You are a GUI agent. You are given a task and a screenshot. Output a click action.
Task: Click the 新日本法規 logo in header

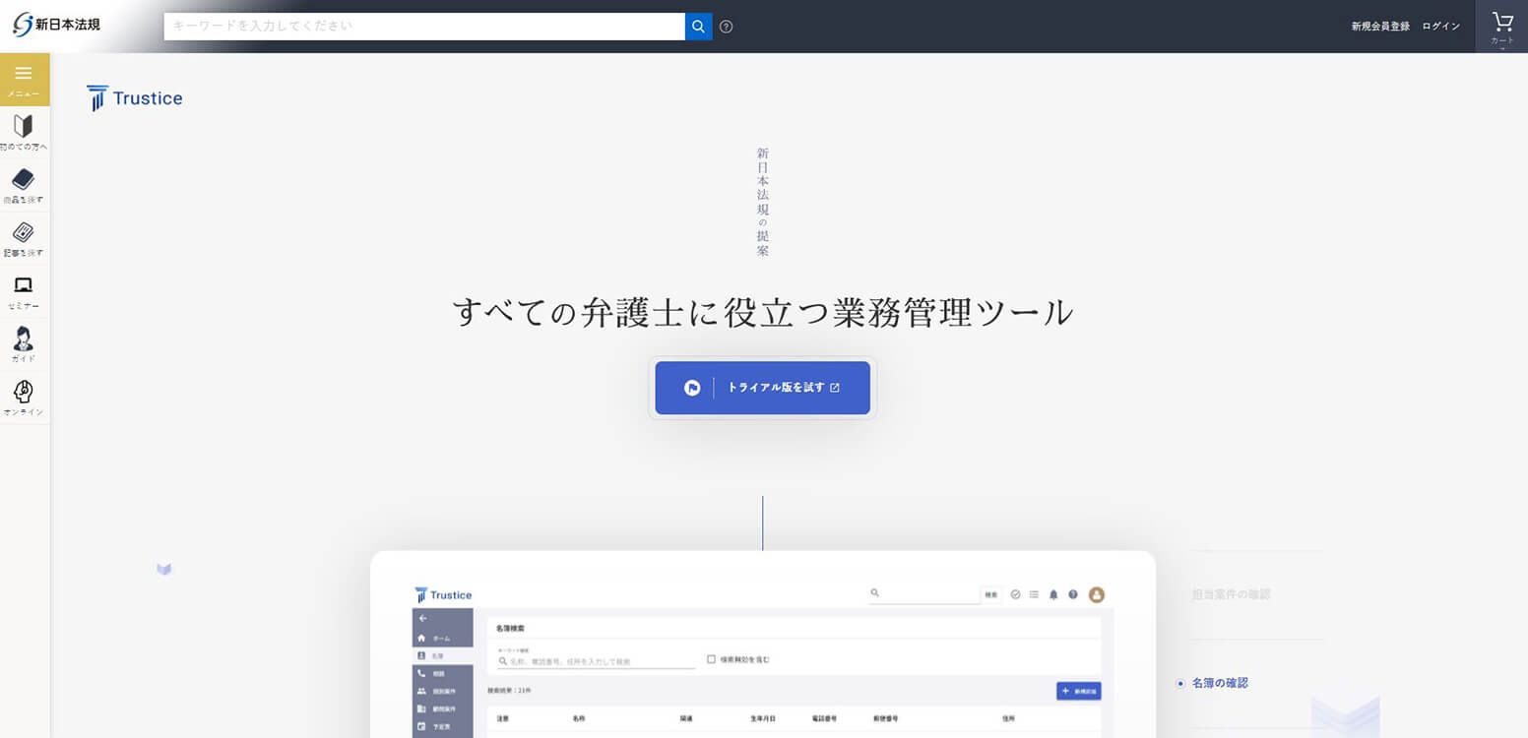(57, 25)
